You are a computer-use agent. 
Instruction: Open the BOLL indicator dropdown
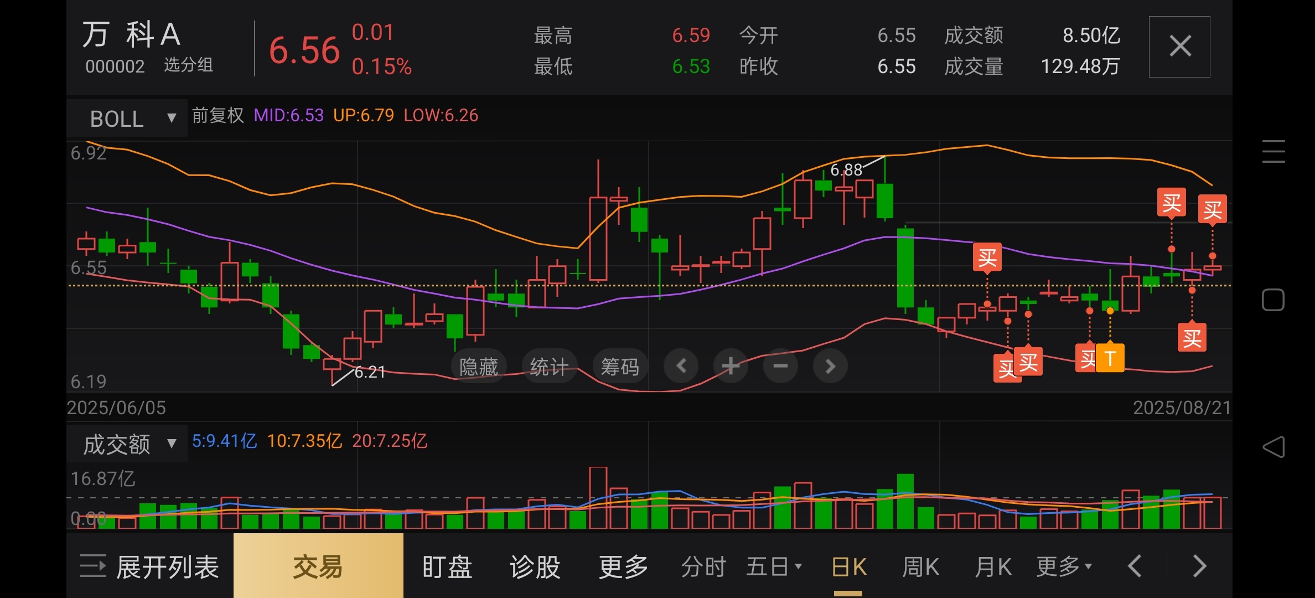(127, 118)
